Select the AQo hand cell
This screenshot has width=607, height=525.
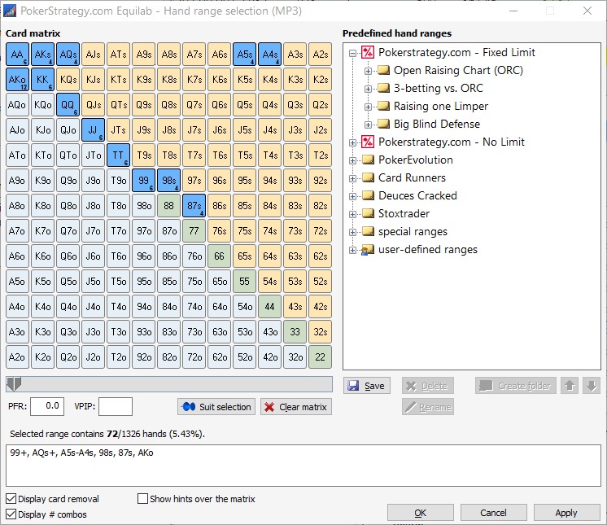point(17,104)
